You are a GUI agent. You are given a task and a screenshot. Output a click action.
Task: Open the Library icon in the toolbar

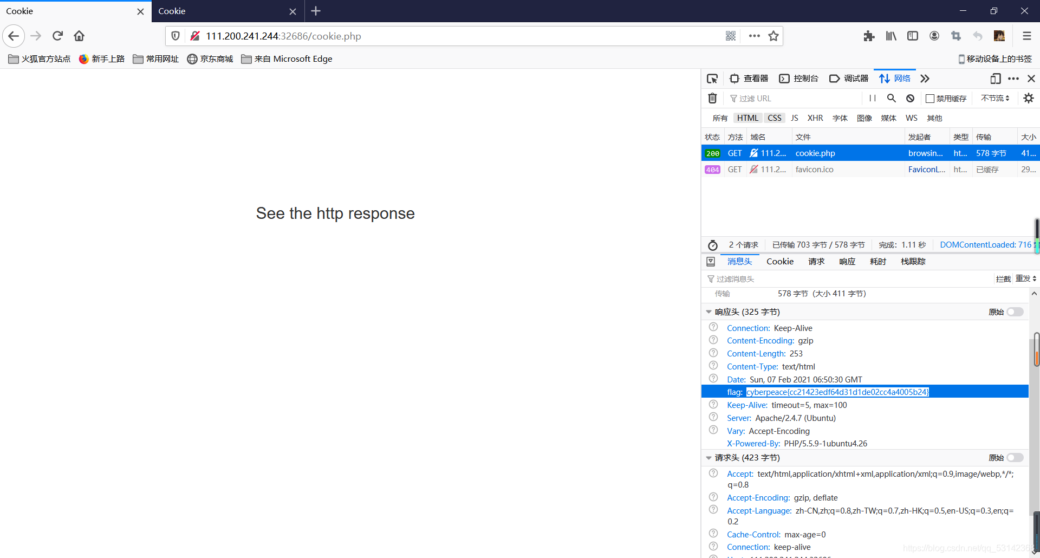point(891,36)
